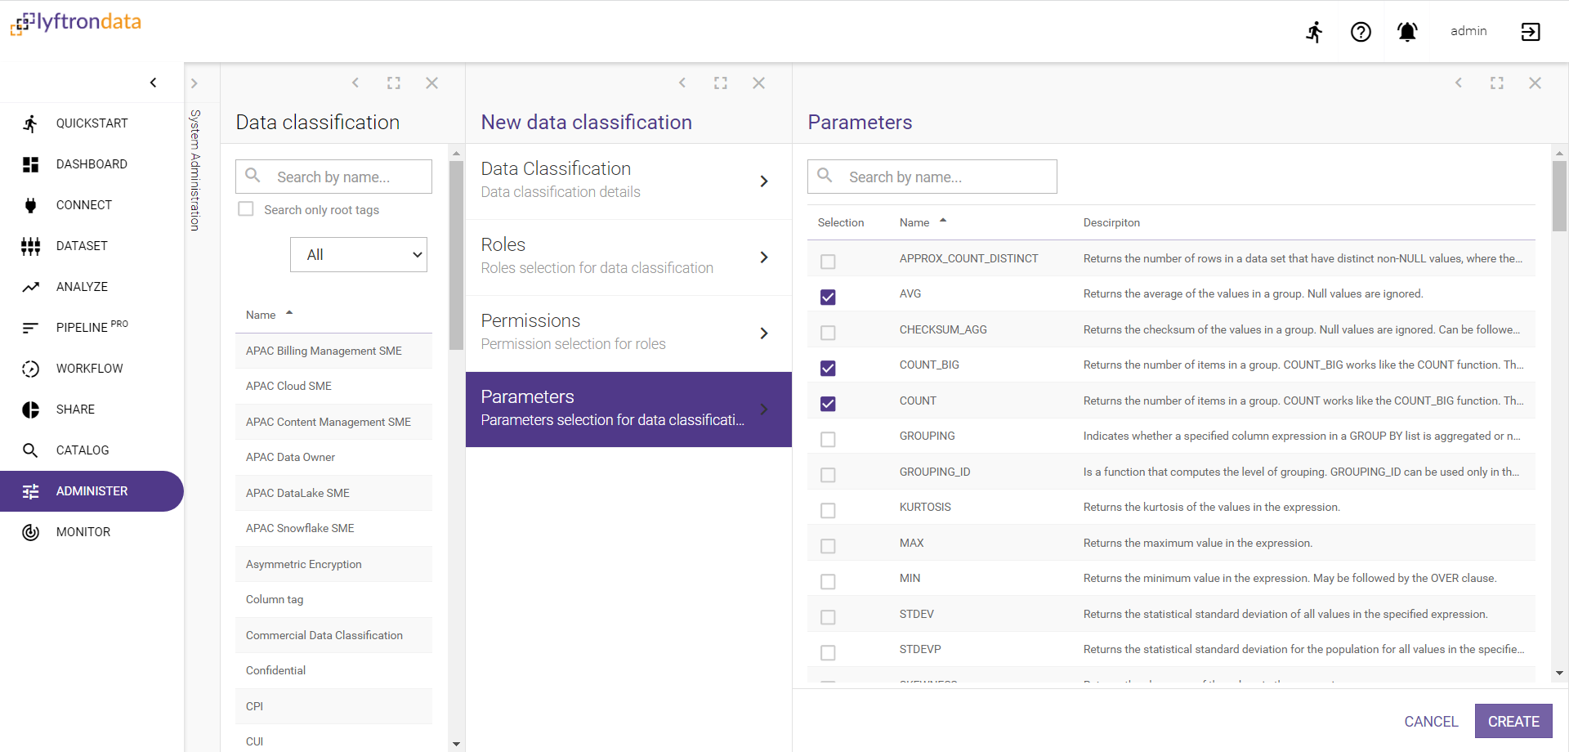Check the MAX parameter checkbox
The image size is (1569, 752).
(x=828, y=546)
